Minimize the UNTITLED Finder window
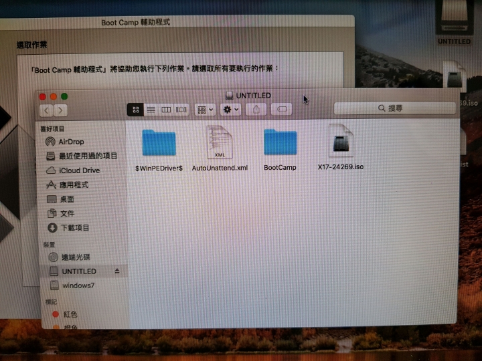This screenshot has width=482, height=361. pos(54,97)
